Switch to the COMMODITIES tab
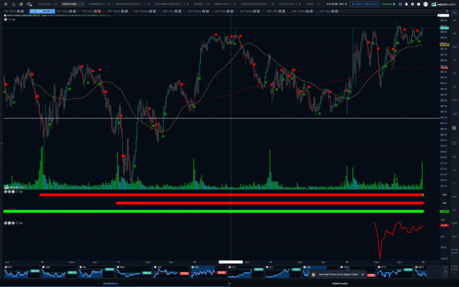 pyautogui.click(x=96, y=4)
